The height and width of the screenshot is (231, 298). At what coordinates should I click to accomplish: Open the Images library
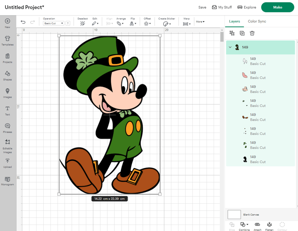[x=8, y=93]
